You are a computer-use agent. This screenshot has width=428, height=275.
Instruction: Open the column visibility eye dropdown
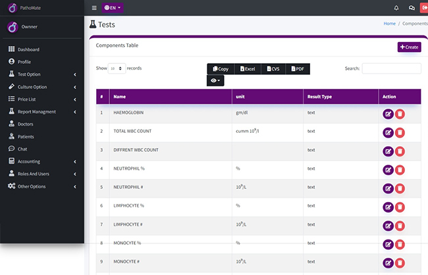tap(215, 80)
